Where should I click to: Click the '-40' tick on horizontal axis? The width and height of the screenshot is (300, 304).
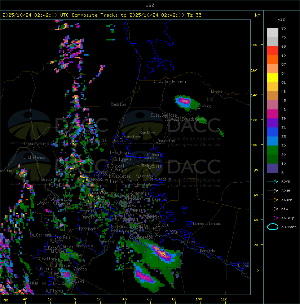pyautogui.click(x=24, y=299)
